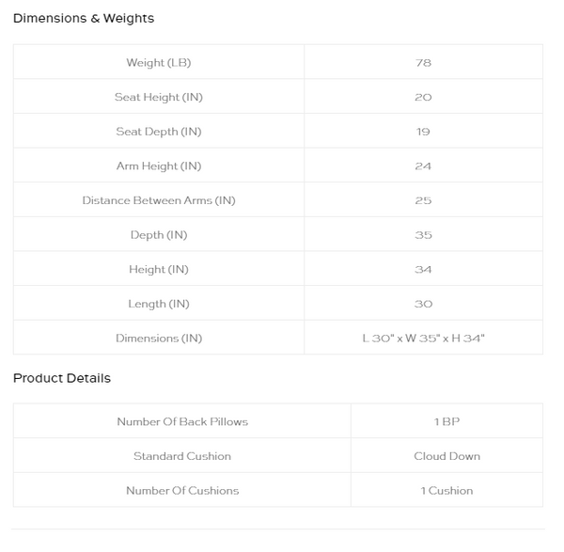Select the Cloud Down cushion value

click(x=447, y=456)
